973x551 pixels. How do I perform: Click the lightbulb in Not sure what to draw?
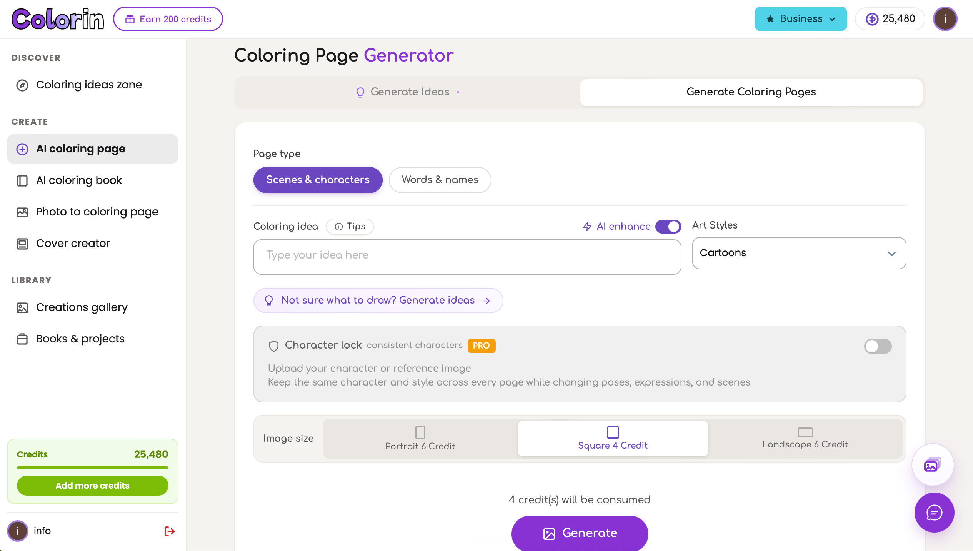(269, 301)
